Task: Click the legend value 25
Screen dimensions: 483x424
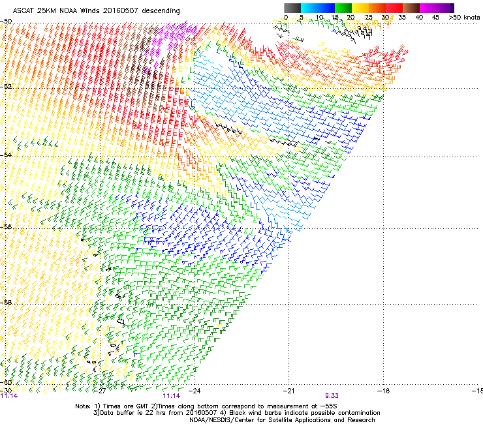Action: tap(368, 18)
